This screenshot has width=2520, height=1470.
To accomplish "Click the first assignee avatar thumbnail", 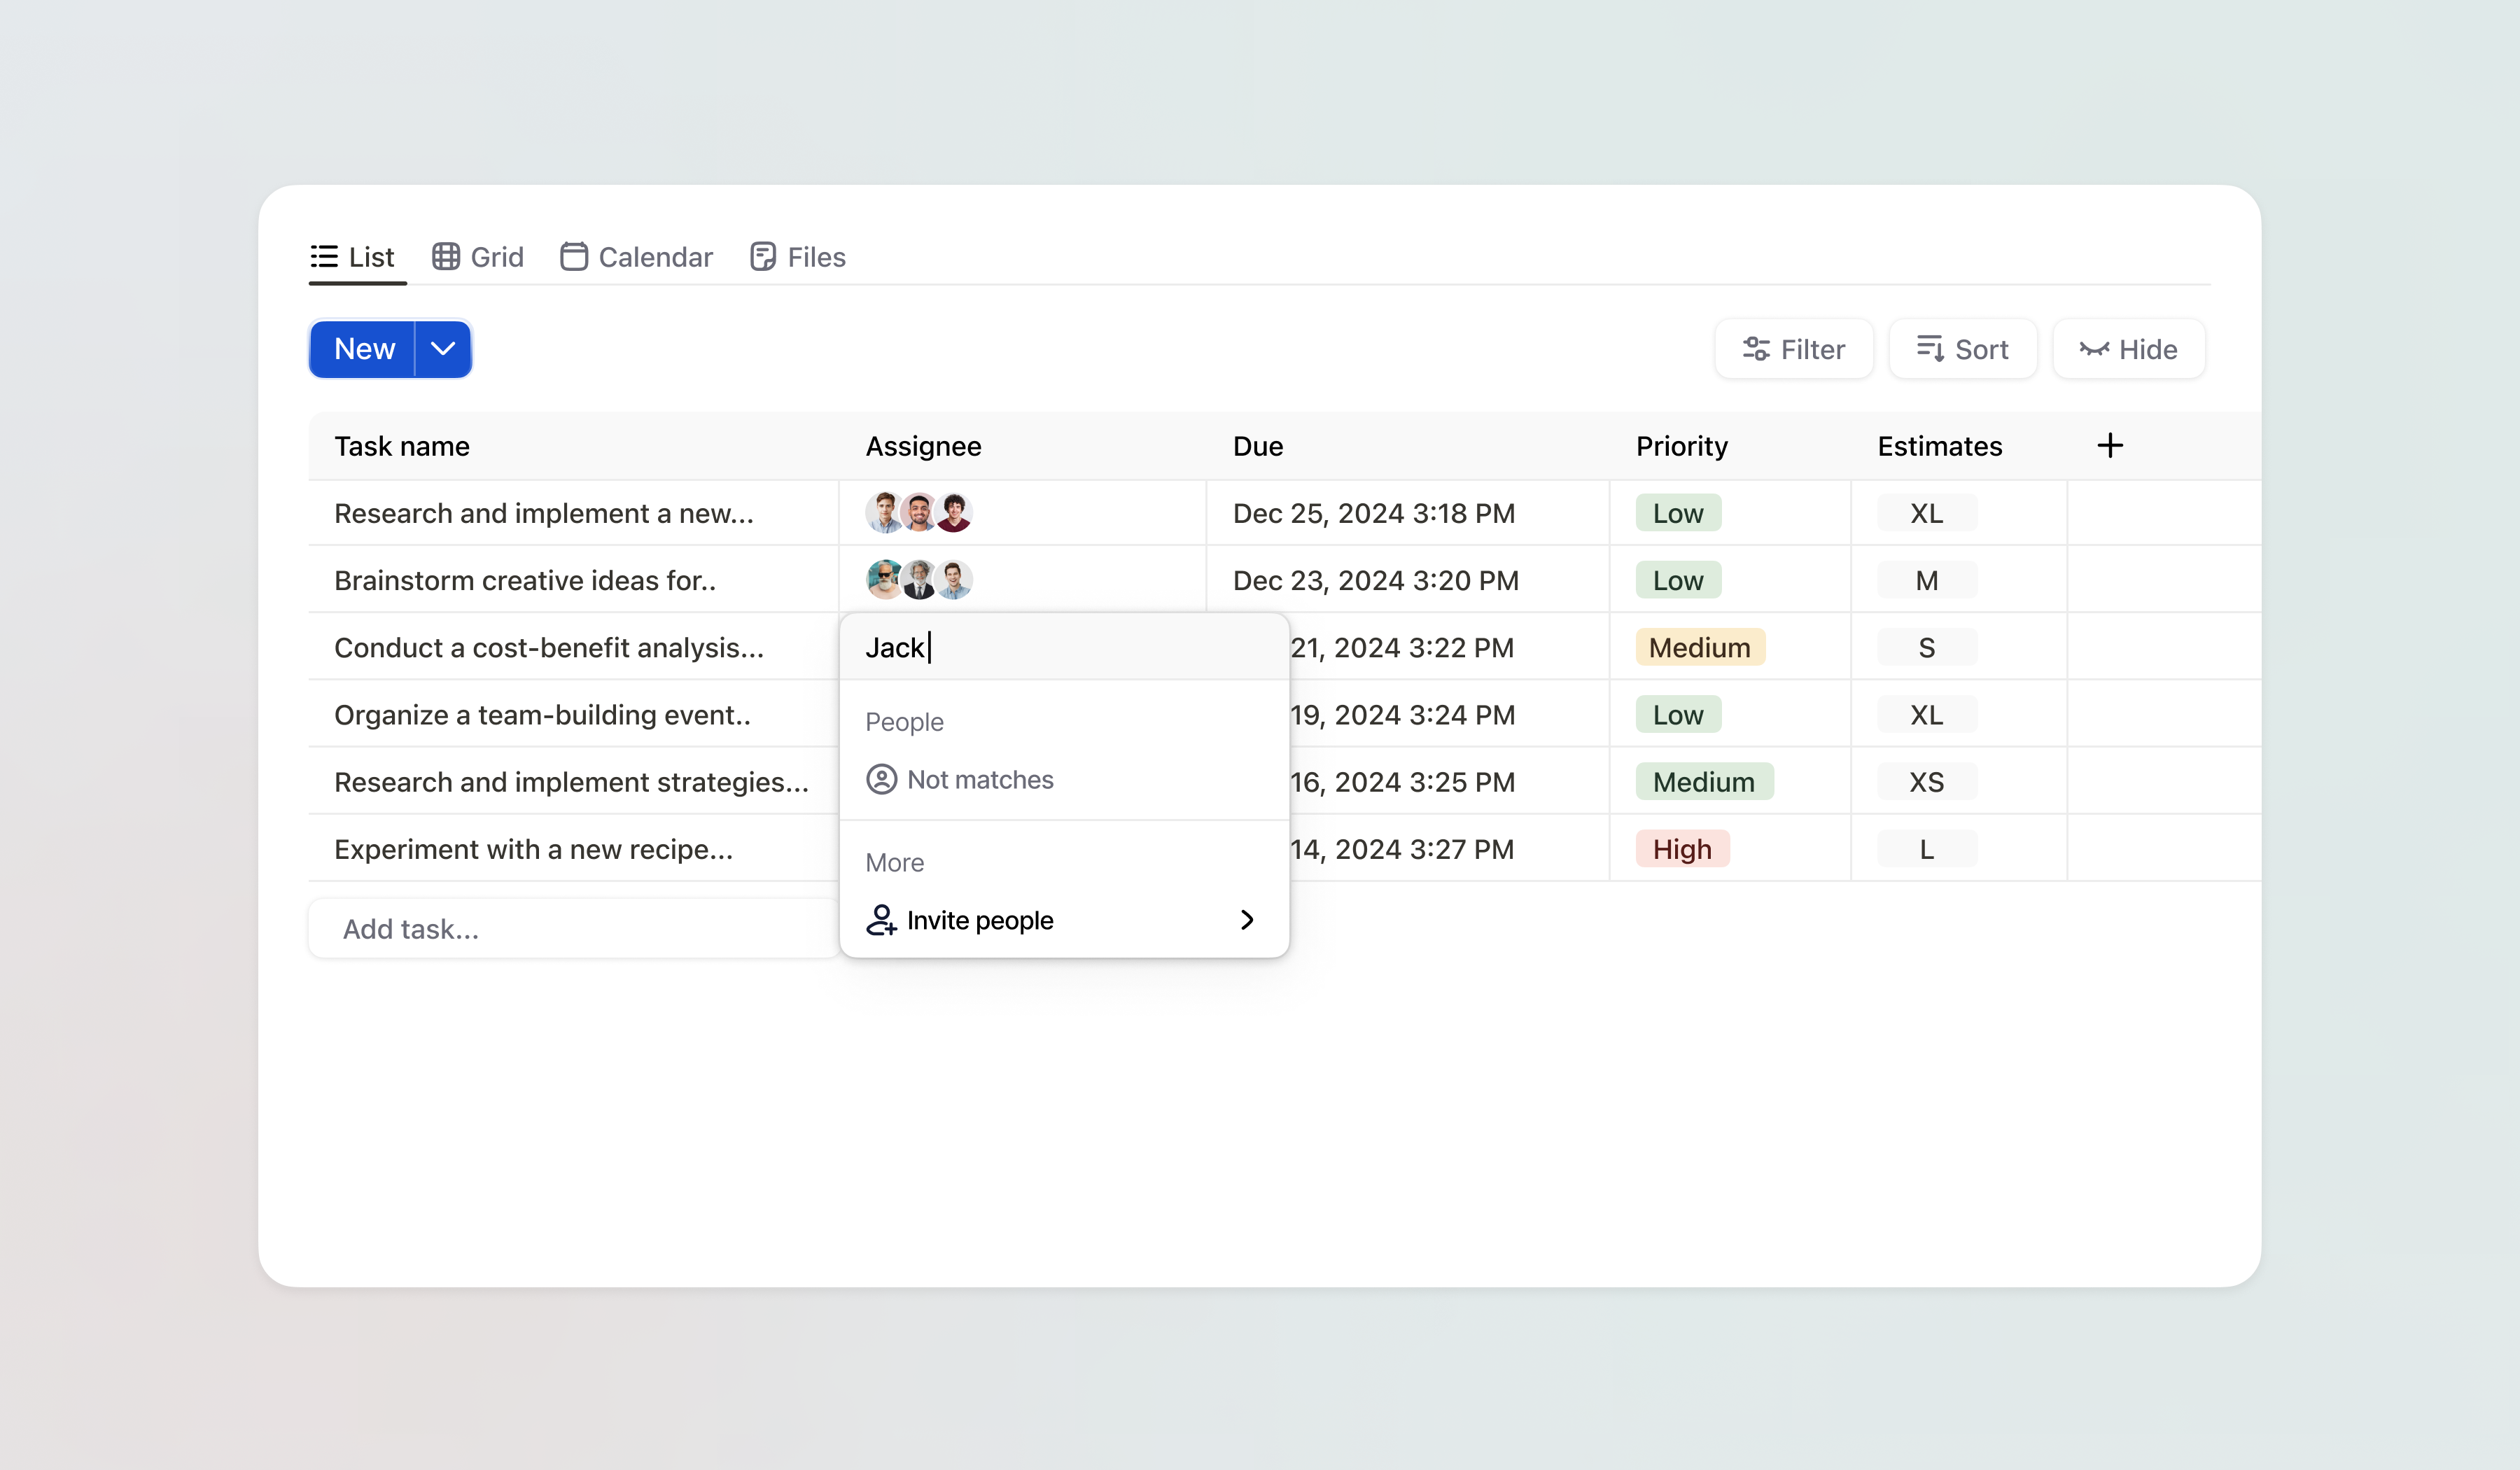I will click(x=884, y=512).
